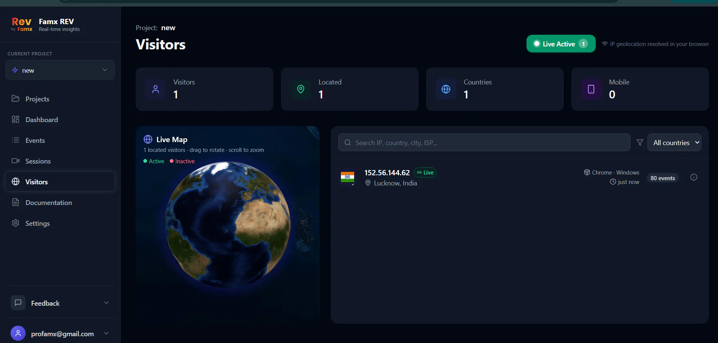This screenshot has width=718, height=343.
Task: Click the Chrome browser icon
Action: 587,172
